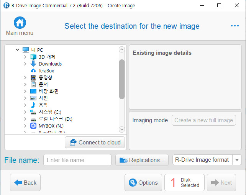Expand the 사진 folder
The image size is (246, 195).
click(25, 98)
